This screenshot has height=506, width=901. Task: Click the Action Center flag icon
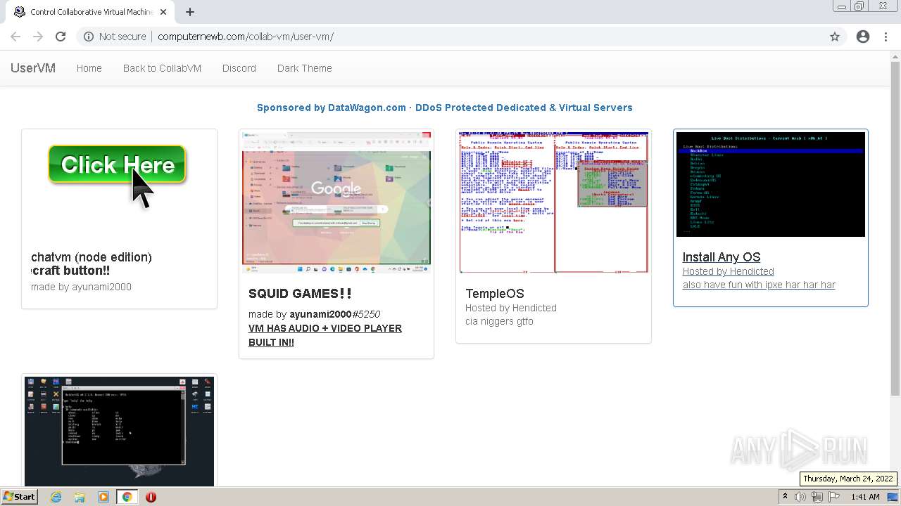834,497
